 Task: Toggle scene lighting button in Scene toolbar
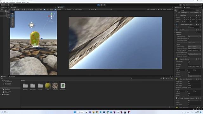point(44,9)
